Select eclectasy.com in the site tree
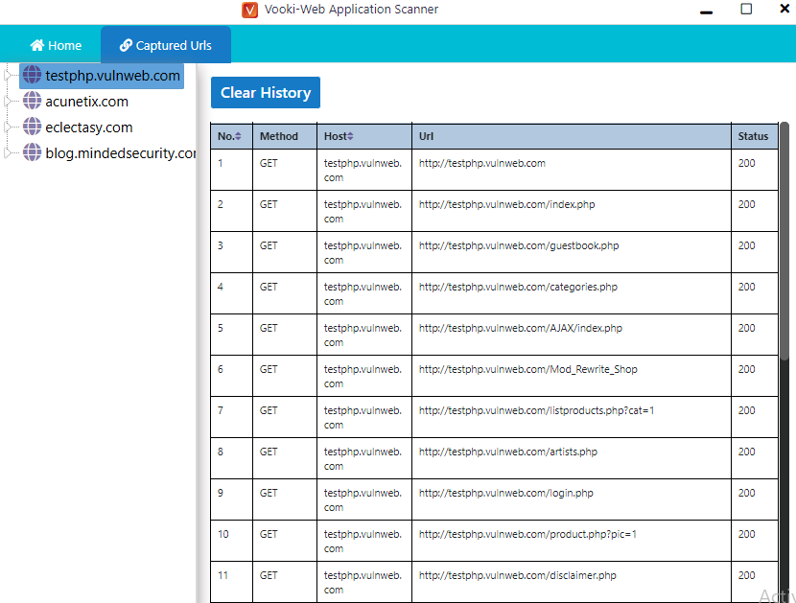 89,128
